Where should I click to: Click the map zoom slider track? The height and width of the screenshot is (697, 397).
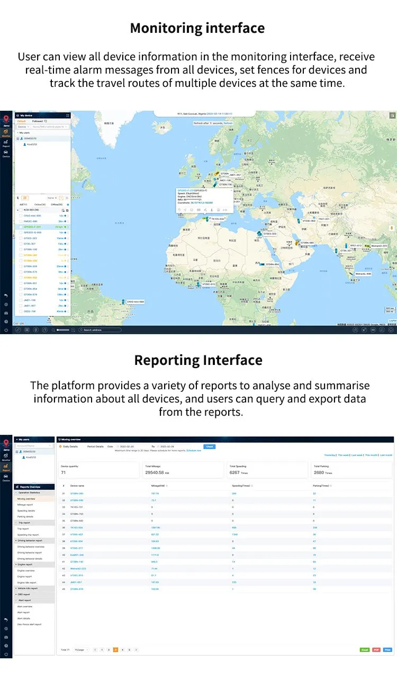tap(63, 330)
